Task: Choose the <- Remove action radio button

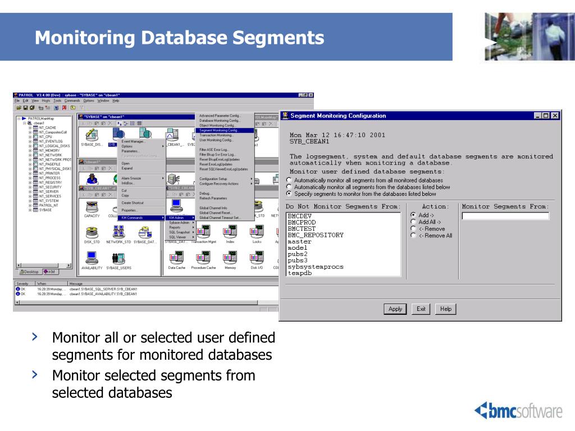Action: pyautogui.click(x=413, y=228)
